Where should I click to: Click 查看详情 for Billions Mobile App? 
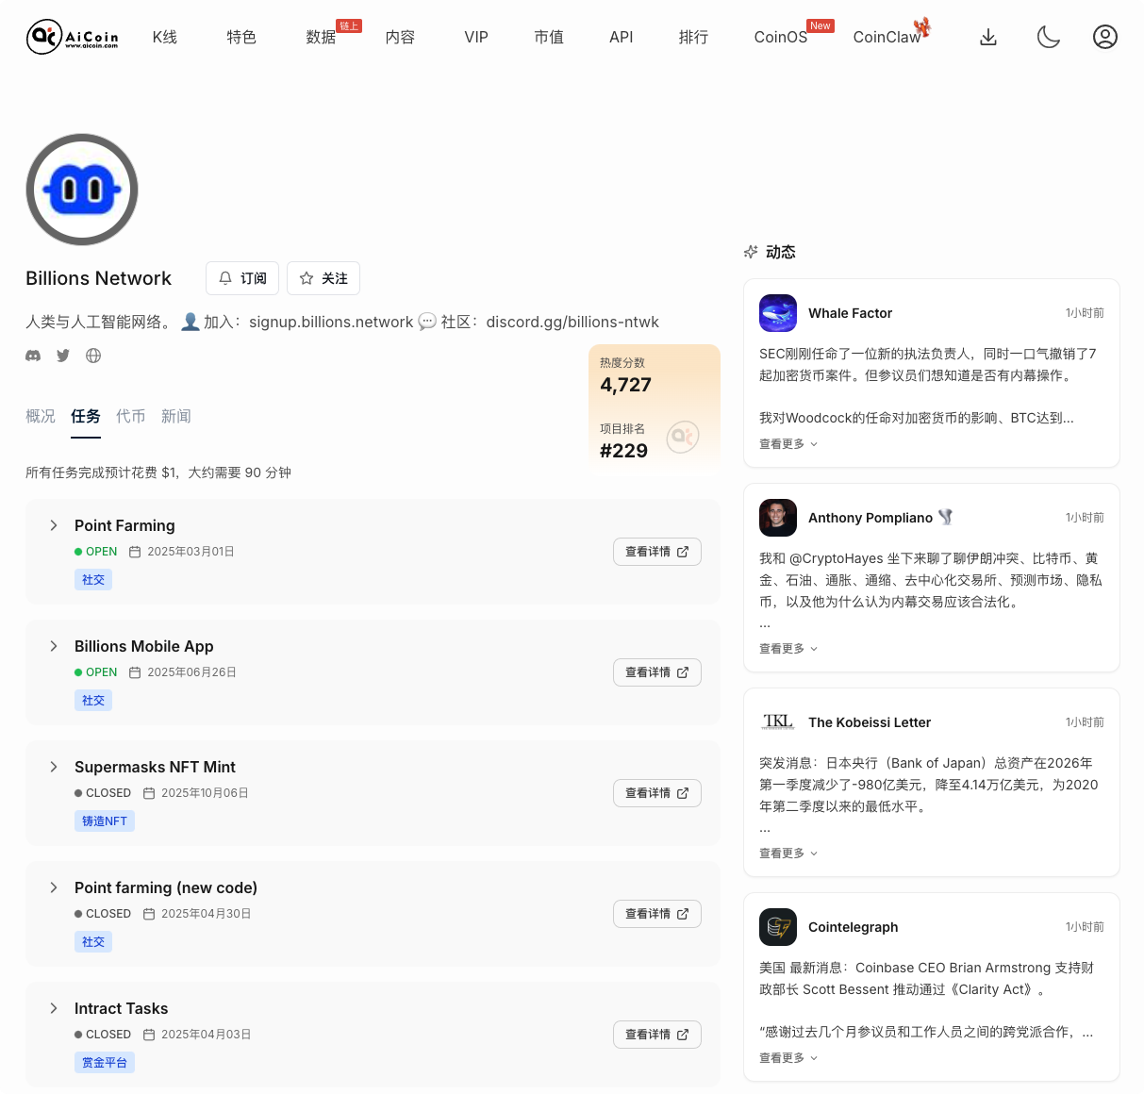pyautogui.click(x=657, y=671)
